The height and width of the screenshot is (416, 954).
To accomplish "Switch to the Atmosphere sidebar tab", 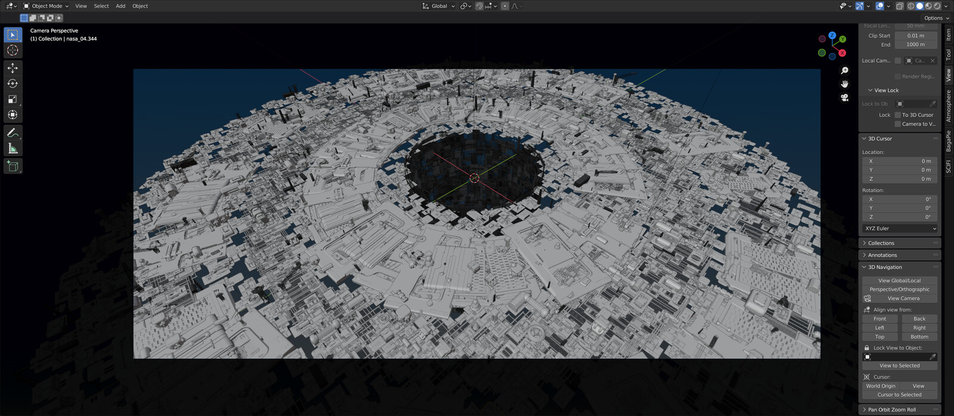I will (x=948, y=106).
